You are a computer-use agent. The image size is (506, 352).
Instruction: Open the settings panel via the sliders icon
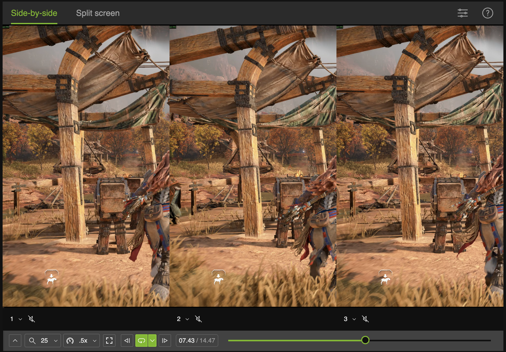coord(463,13)
